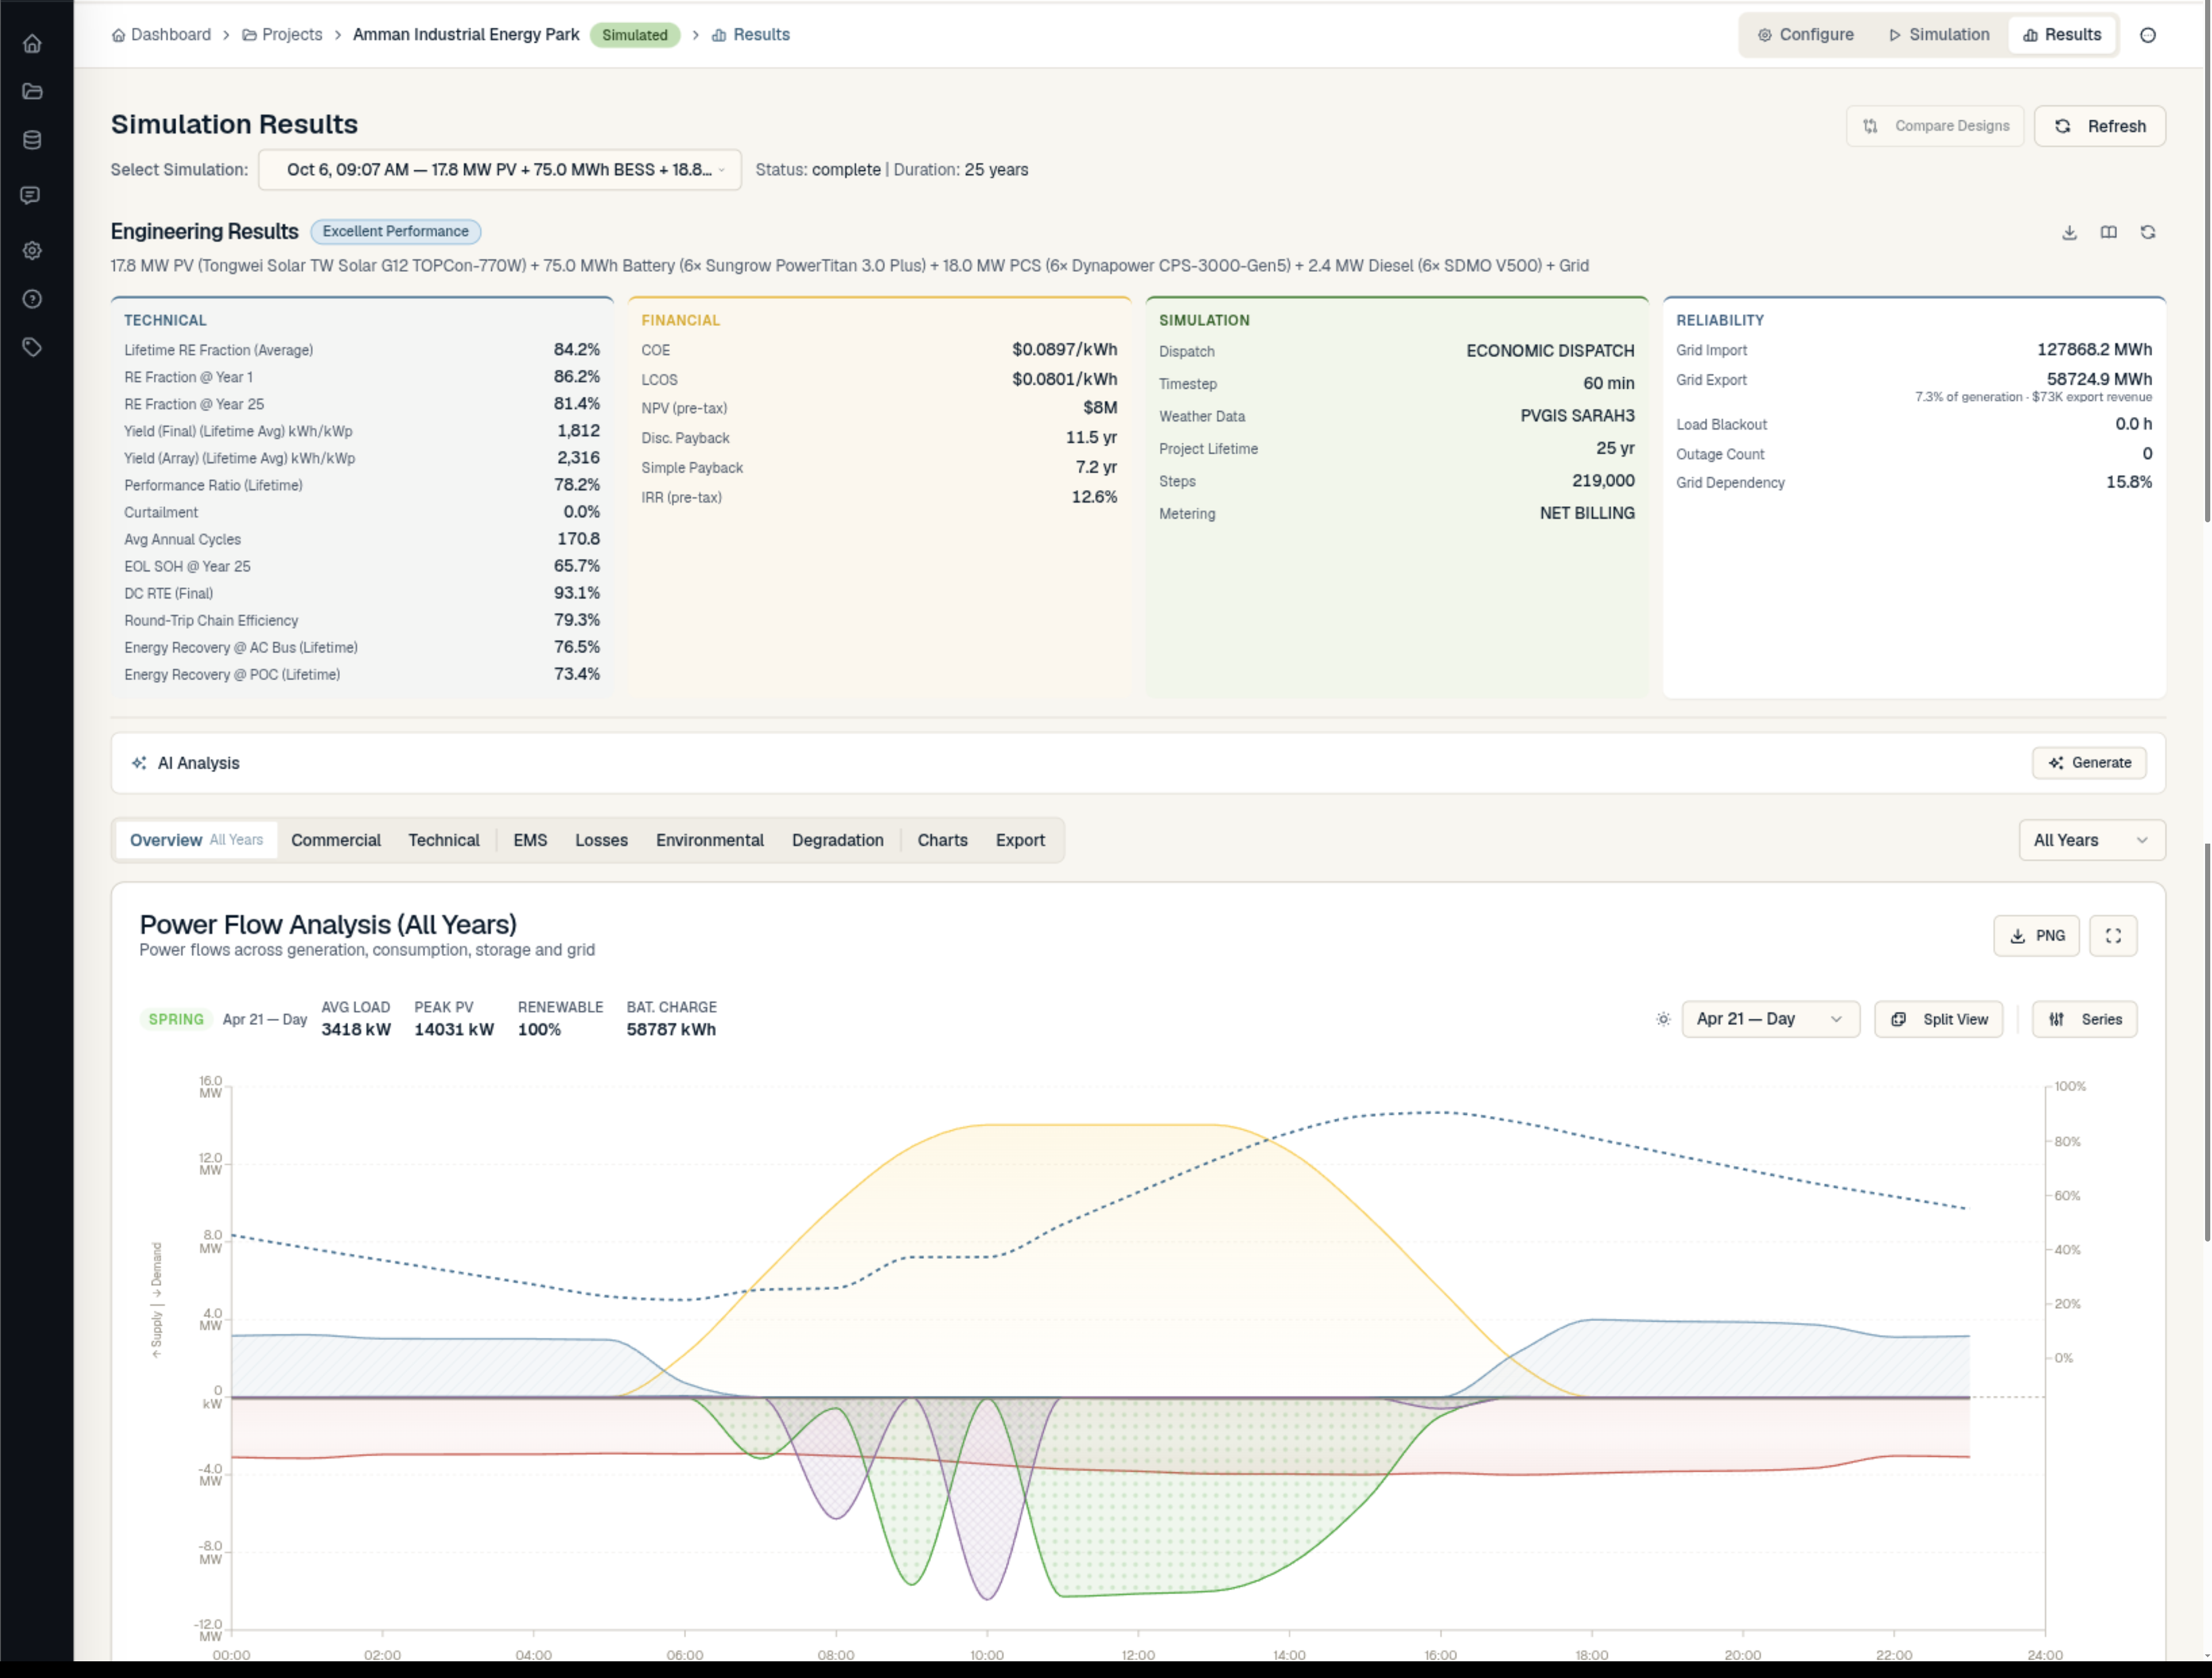Go to the Simulation step
2212x1678 pixels.
1939,35
